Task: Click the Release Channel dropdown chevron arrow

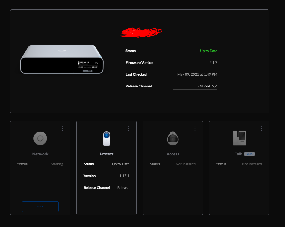Action: click(215, 86)
